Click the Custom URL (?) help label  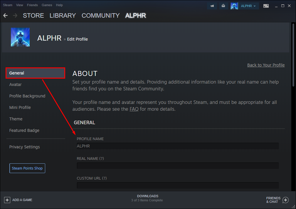(92, 178)
